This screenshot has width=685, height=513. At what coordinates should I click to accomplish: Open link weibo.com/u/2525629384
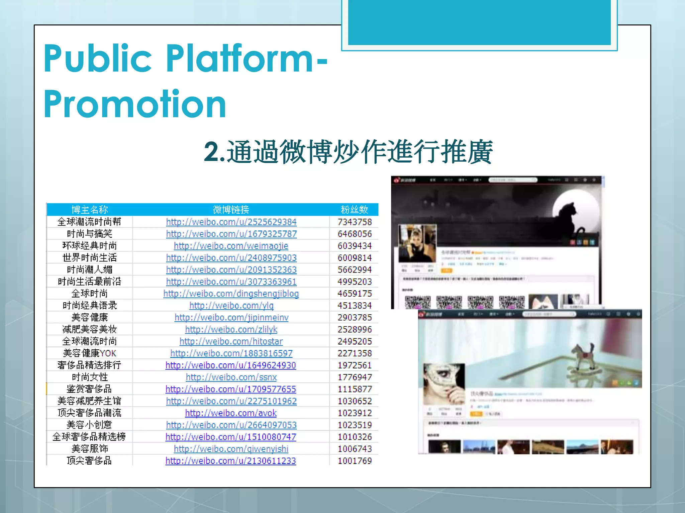tap(231, 222)
